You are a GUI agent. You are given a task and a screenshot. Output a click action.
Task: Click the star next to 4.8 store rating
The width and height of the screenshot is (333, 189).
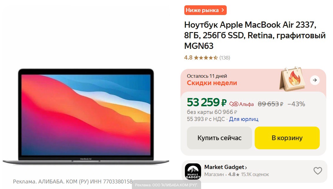[238, 175]
